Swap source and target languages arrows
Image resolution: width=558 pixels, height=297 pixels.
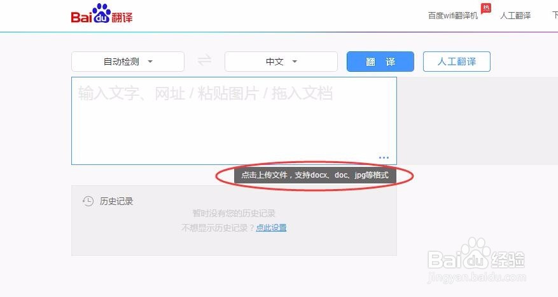[205, 61]
